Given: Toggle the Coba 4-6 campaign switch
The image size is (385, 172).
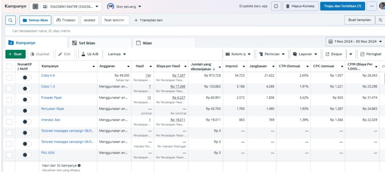Looking at the screenshot, I should pyautogui.click(x=27, y=78).
